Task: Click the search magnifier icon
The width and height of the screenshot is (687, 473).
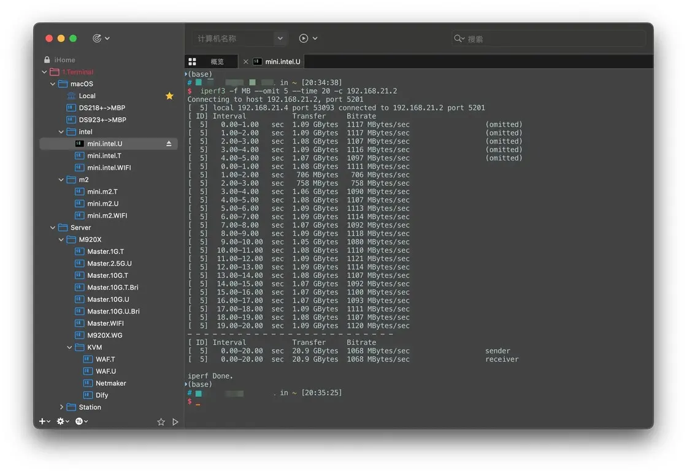Action: 458,39
